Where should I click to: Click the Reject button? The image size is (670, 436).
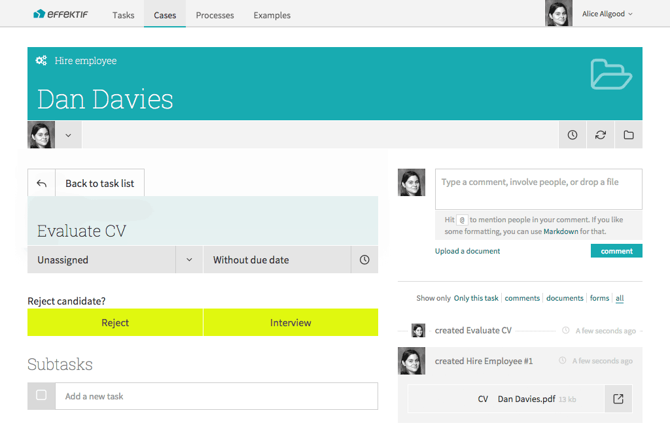click(115, 322)
